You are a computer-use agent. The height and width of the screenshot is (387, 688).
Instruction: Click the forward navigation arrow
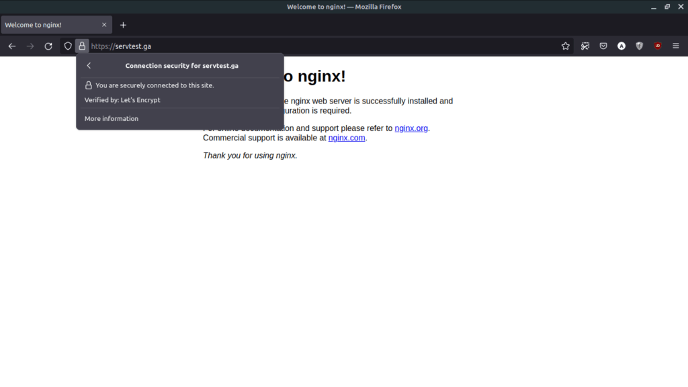(30, 46)
